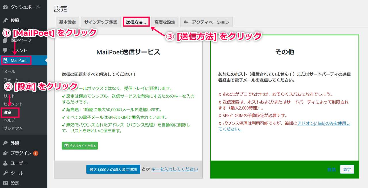Open the キーアクティベーション tab

point(206,22)
